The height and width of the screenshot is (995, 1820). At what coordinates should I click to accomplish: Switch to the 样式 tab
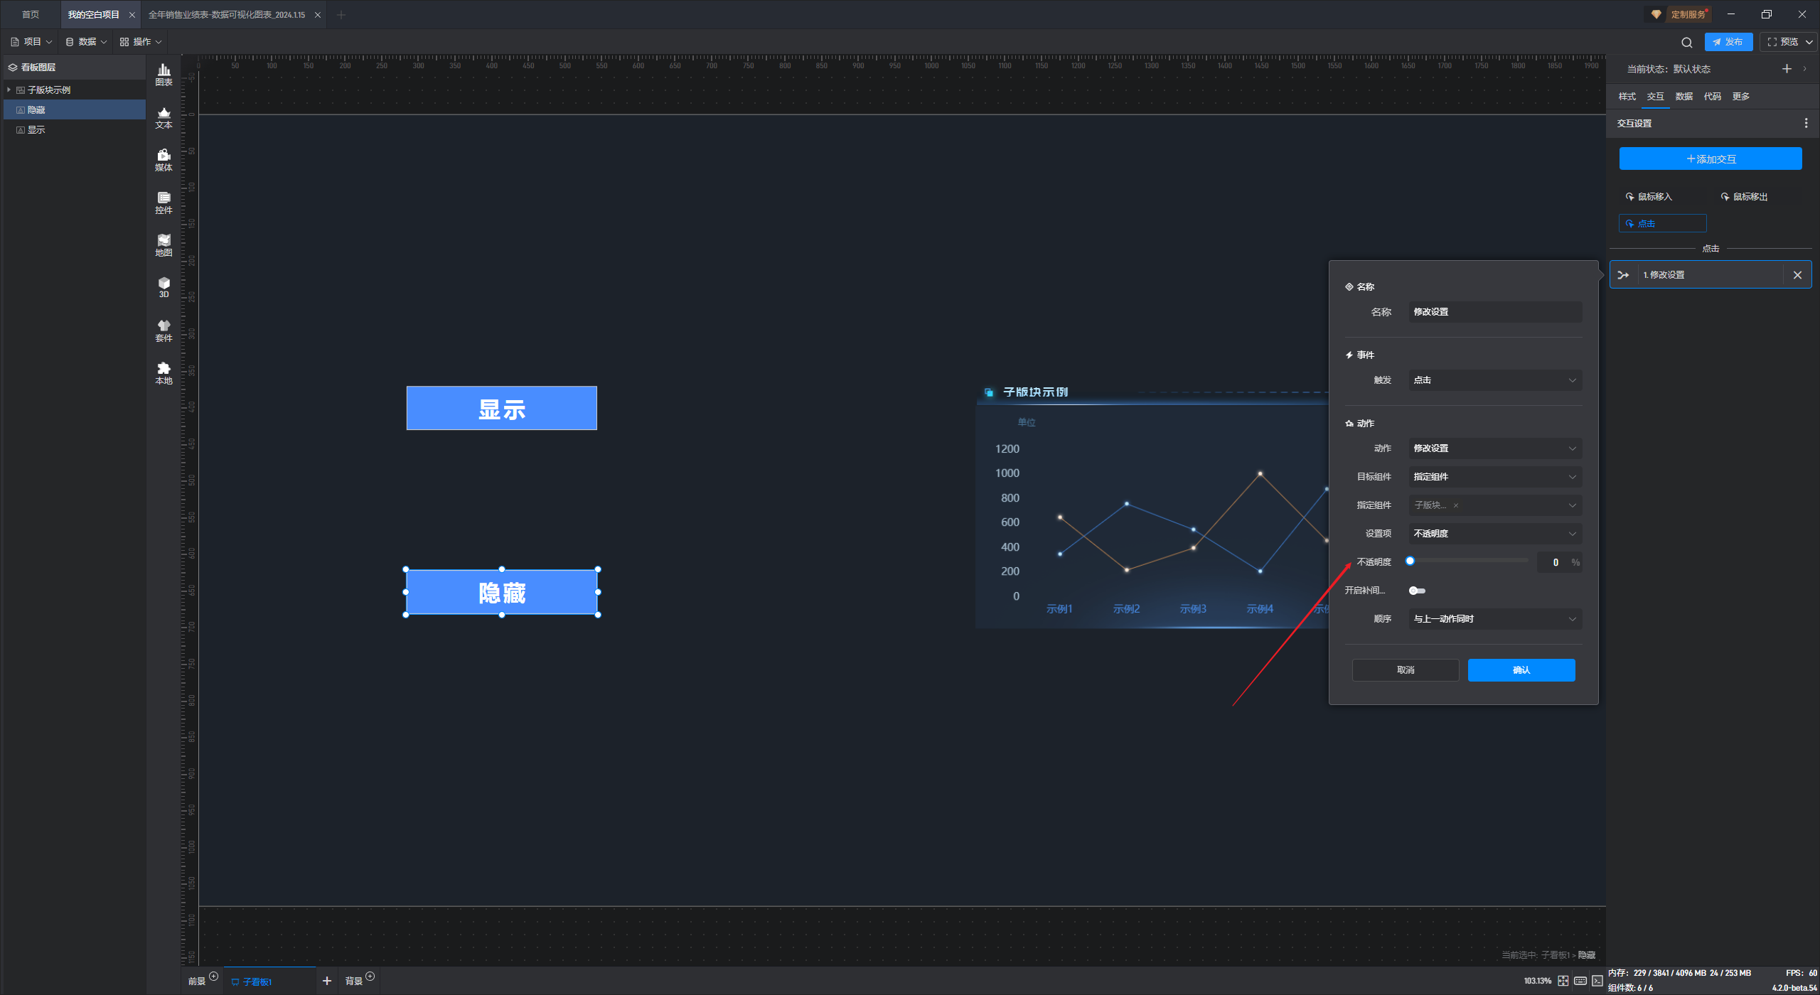(x=1627, y=97)
